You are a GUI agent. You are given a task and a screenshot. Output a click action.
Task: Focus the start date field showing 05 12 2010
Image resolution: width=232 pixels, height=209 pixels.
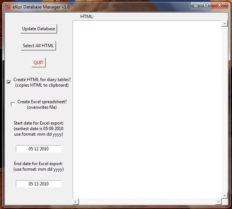point(39,149)
